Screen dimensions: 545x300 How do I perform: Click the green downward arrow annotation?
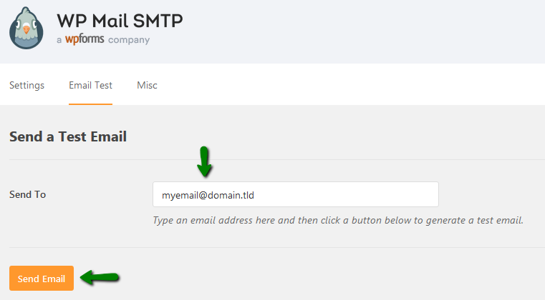204,161
